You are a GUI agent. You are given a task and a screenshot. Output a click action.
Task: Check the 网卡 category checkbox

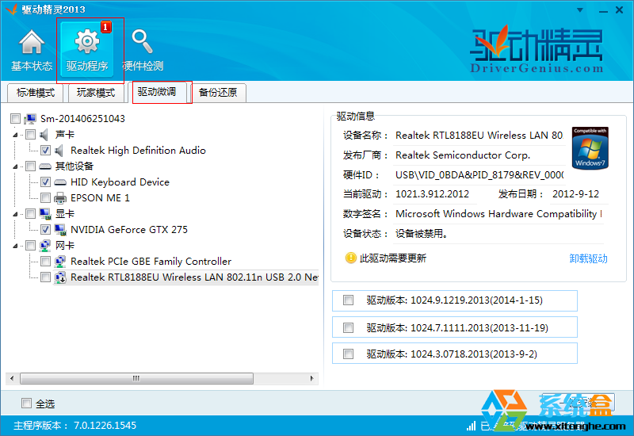click(30, 245)
